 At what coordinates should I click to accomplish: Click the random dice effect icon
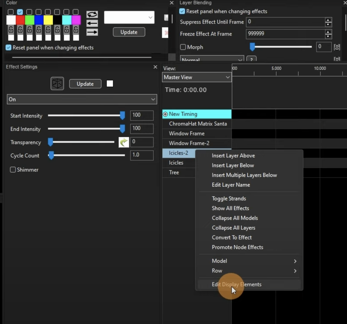pos(57,84)
